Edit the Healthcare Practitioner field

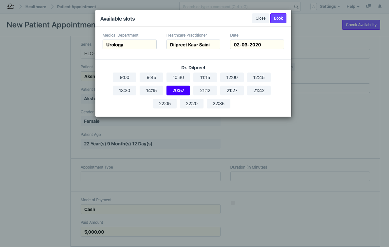[x=193, y=45]
